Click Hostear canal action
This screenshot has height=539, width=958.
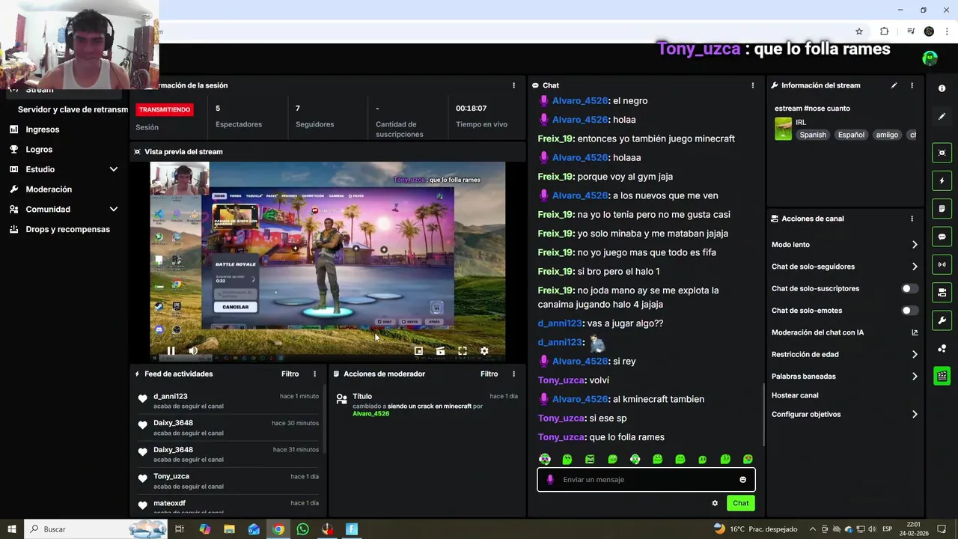coord(795,395)
